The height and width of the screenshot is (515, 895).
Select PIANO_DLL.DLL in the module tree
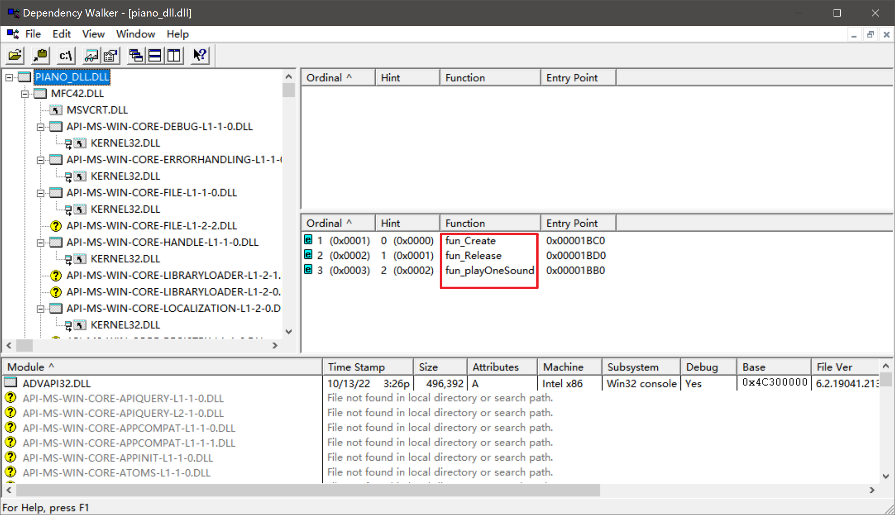(72, 77)
